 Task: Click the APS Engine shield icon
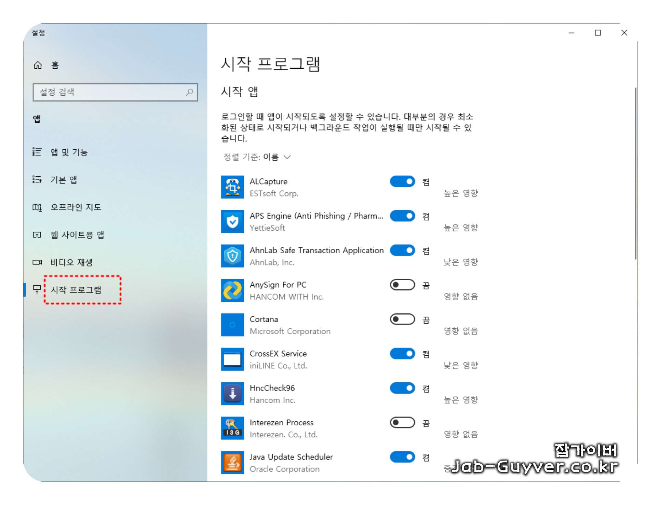pos(232,221)
